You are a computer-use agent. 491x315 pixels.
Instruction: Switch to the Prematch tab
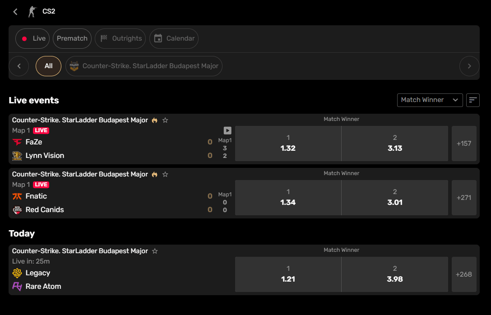click(72, 38)
